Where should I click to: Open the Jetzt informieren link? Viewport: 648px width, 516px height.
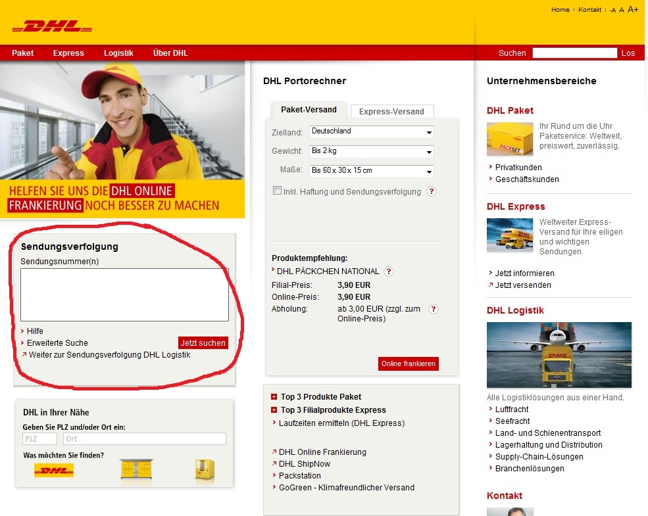tap(525, 273)
